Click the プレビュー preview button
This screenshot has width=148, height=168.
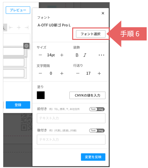point(18,10)
